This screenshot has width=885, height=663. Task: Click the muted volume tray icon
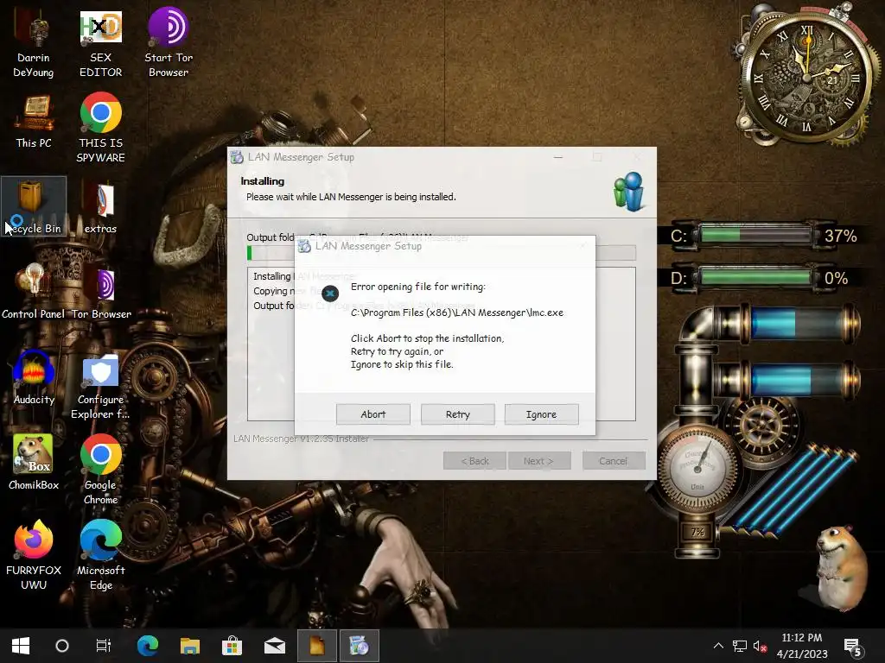[x=760, y=646]
